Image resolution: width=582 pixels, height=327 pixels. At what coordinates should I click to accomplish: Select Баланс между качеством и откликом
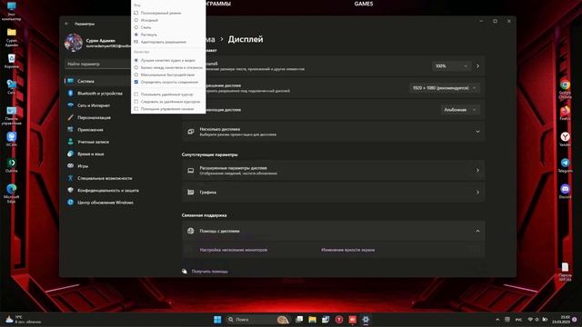click(168, 67)
